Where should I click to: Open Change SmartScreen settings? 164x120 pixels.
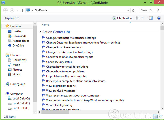click(64, 47)
